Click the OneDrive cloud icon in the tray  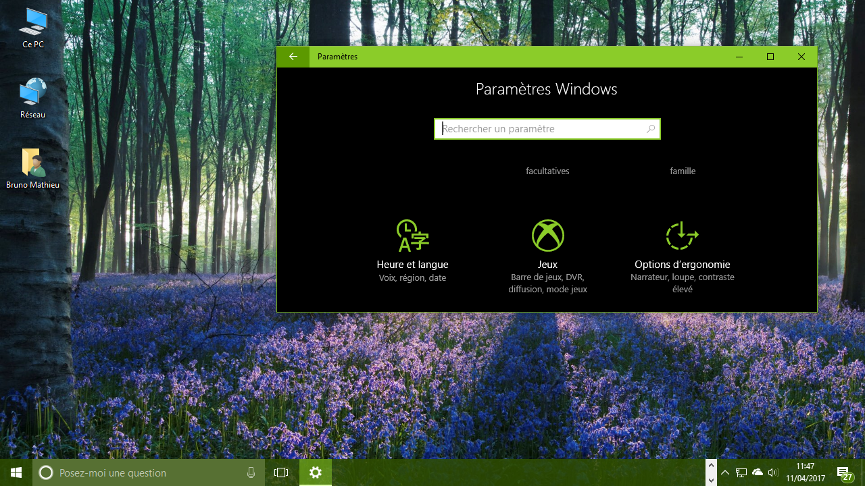758,473
